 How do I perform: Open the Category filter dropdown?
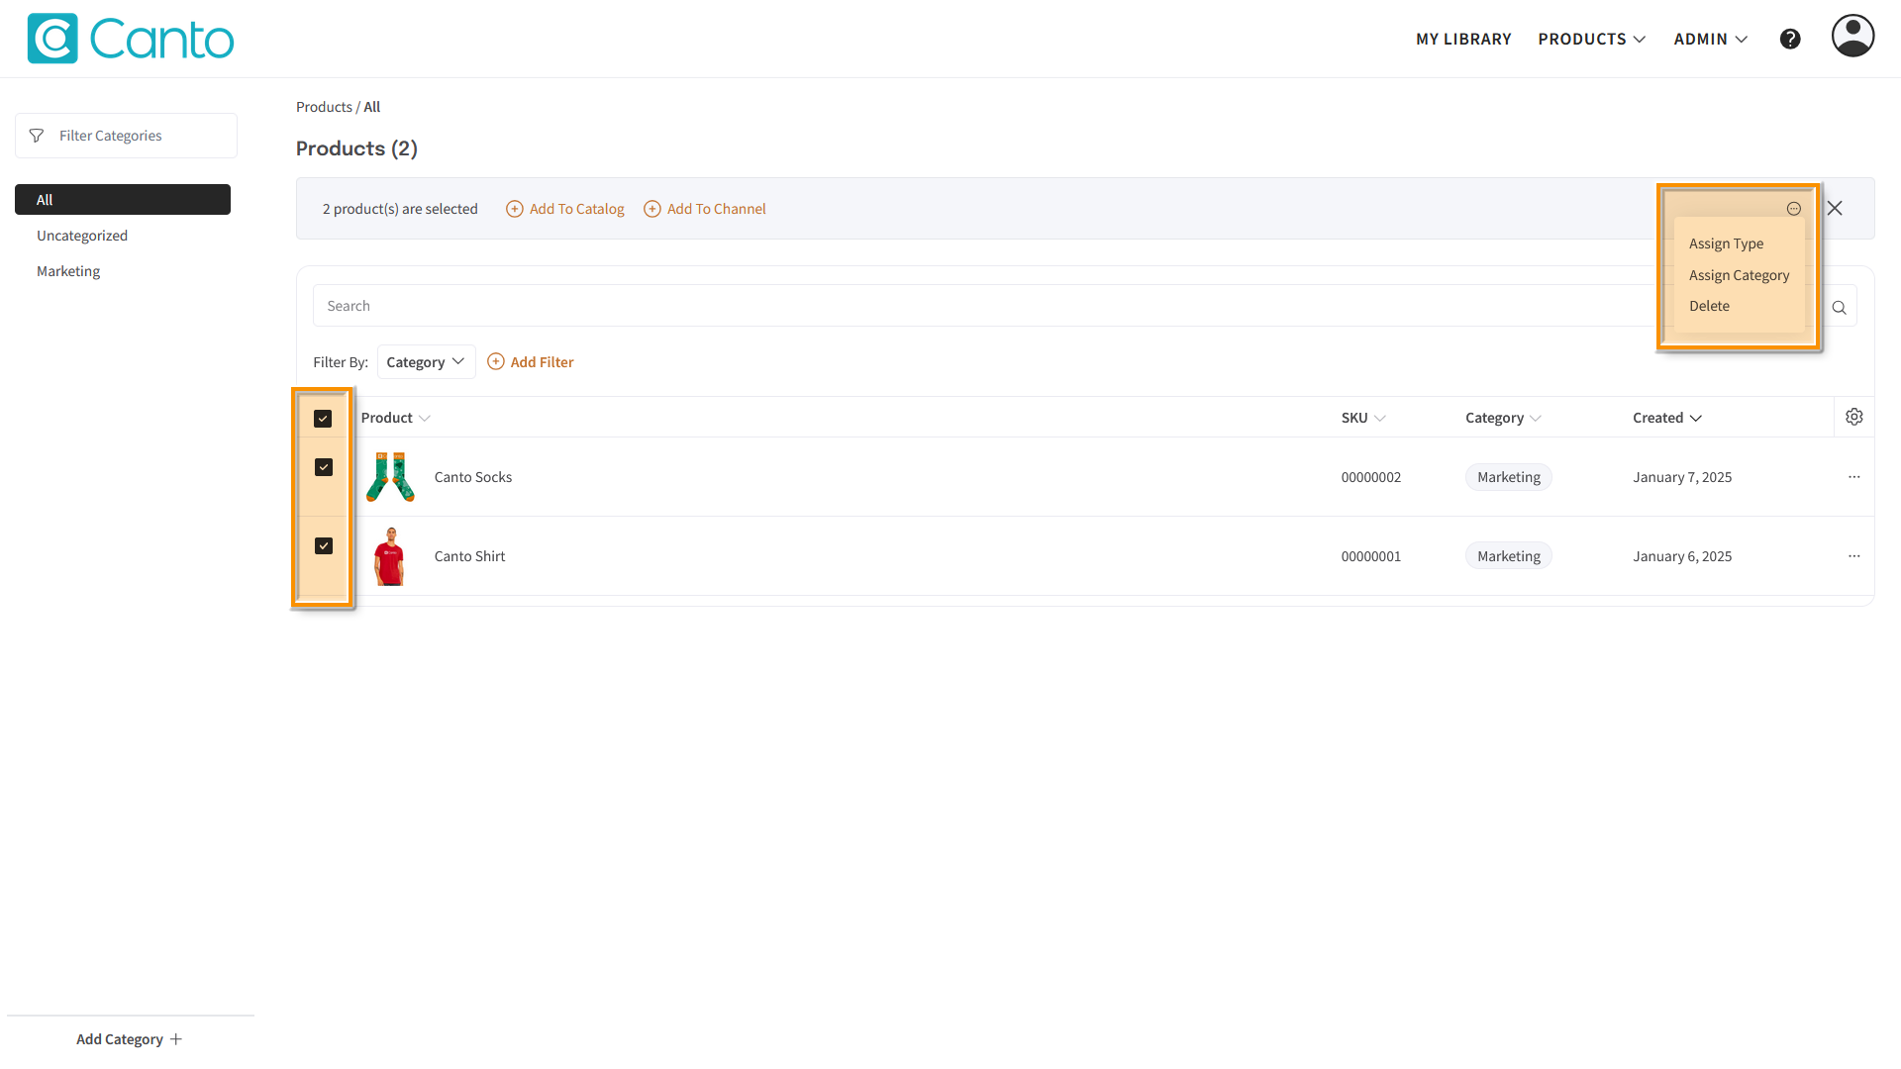click(426, 362)
